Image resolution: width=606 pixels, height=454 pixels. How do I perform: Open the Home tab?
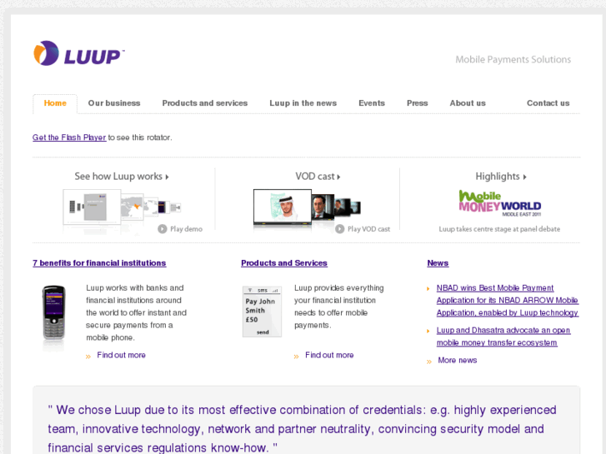[55, 103]
